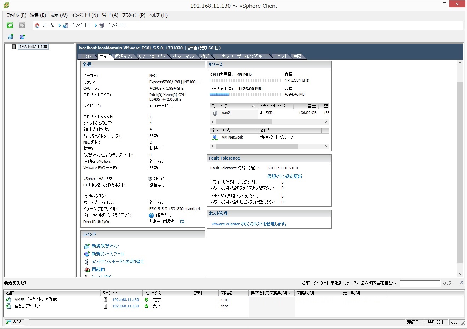The image size is (467, 329).
Task: Switch to the 権限 tab
Action: click(x=297, y=56)
